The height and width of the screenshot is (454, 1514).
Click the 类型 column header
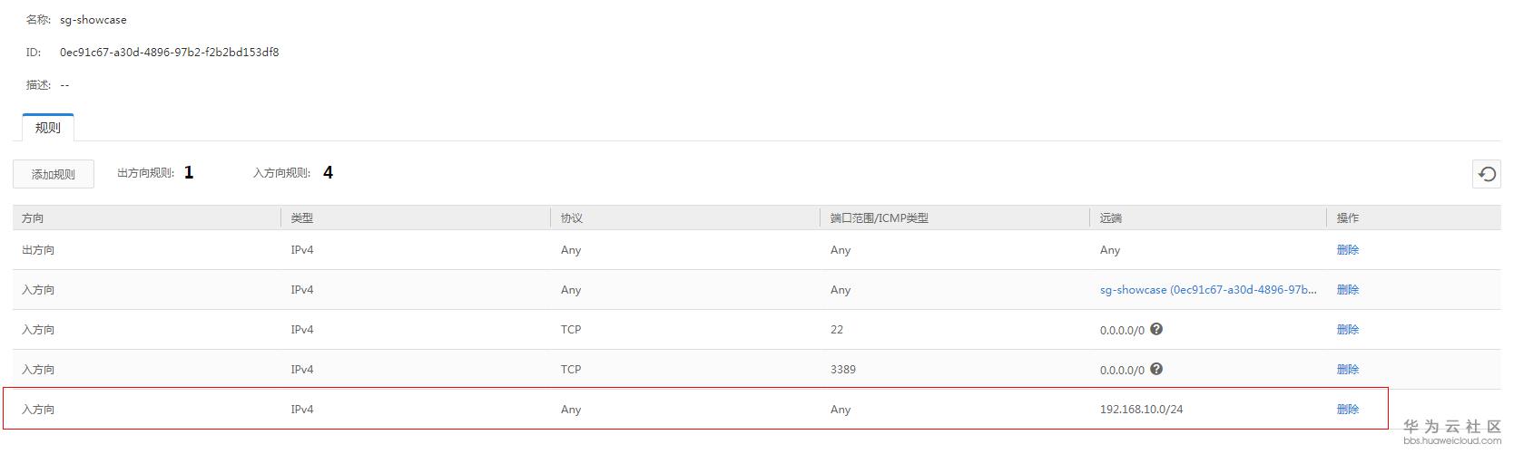coord(302,218)
